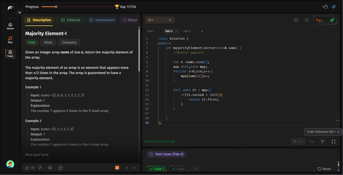Copy the code using the copy icon
This screenshot has height=175, width=343.
pyautogui.click(x=296, y=20)
